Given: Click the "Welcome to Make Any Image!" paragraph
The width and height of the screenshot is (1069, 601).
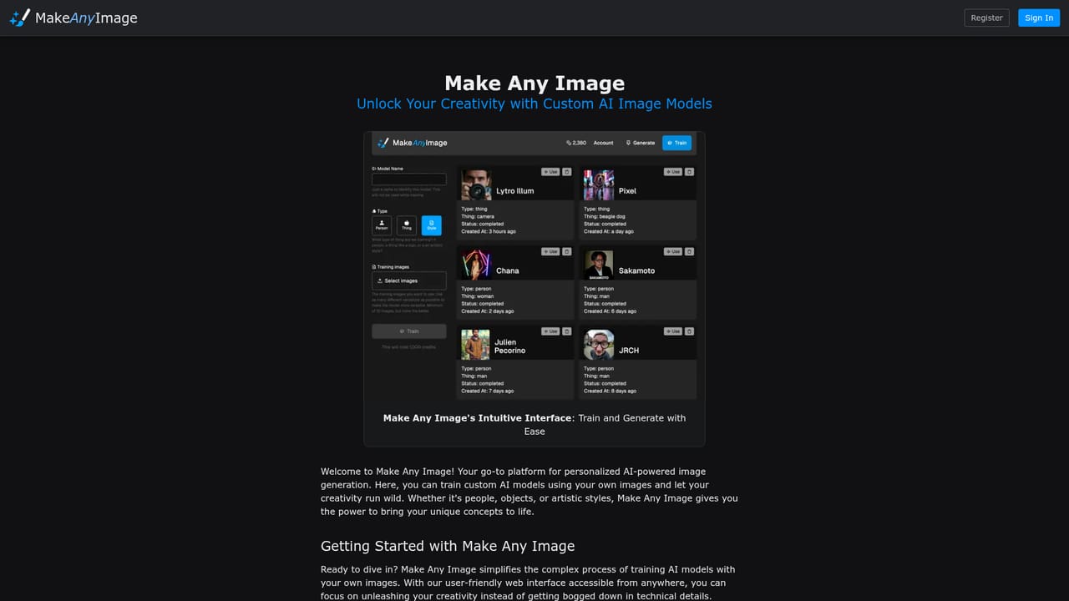Looking at the screenshot, I should 529,492.
